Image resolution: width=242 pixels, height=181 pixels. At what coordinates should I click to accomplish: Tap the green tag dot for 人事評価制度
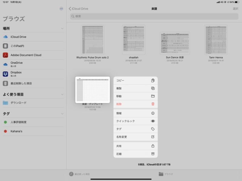[5, 122]
